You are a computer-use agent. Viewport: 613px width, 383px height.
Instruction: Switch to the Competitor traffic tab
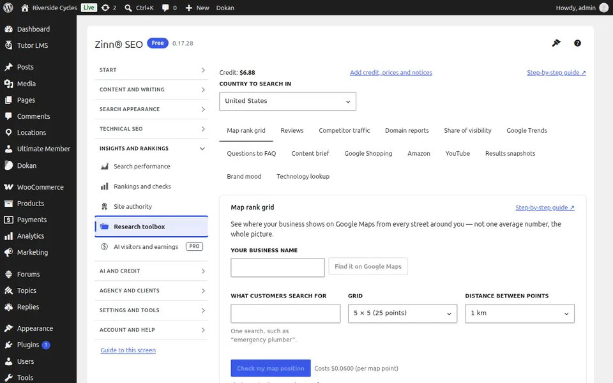click(x=344, y=130)
